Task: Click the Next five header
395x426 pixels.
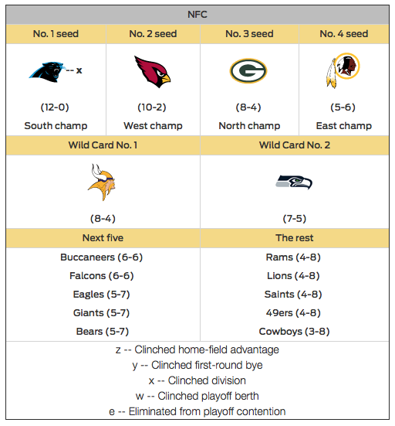Action: coord(103,238)
